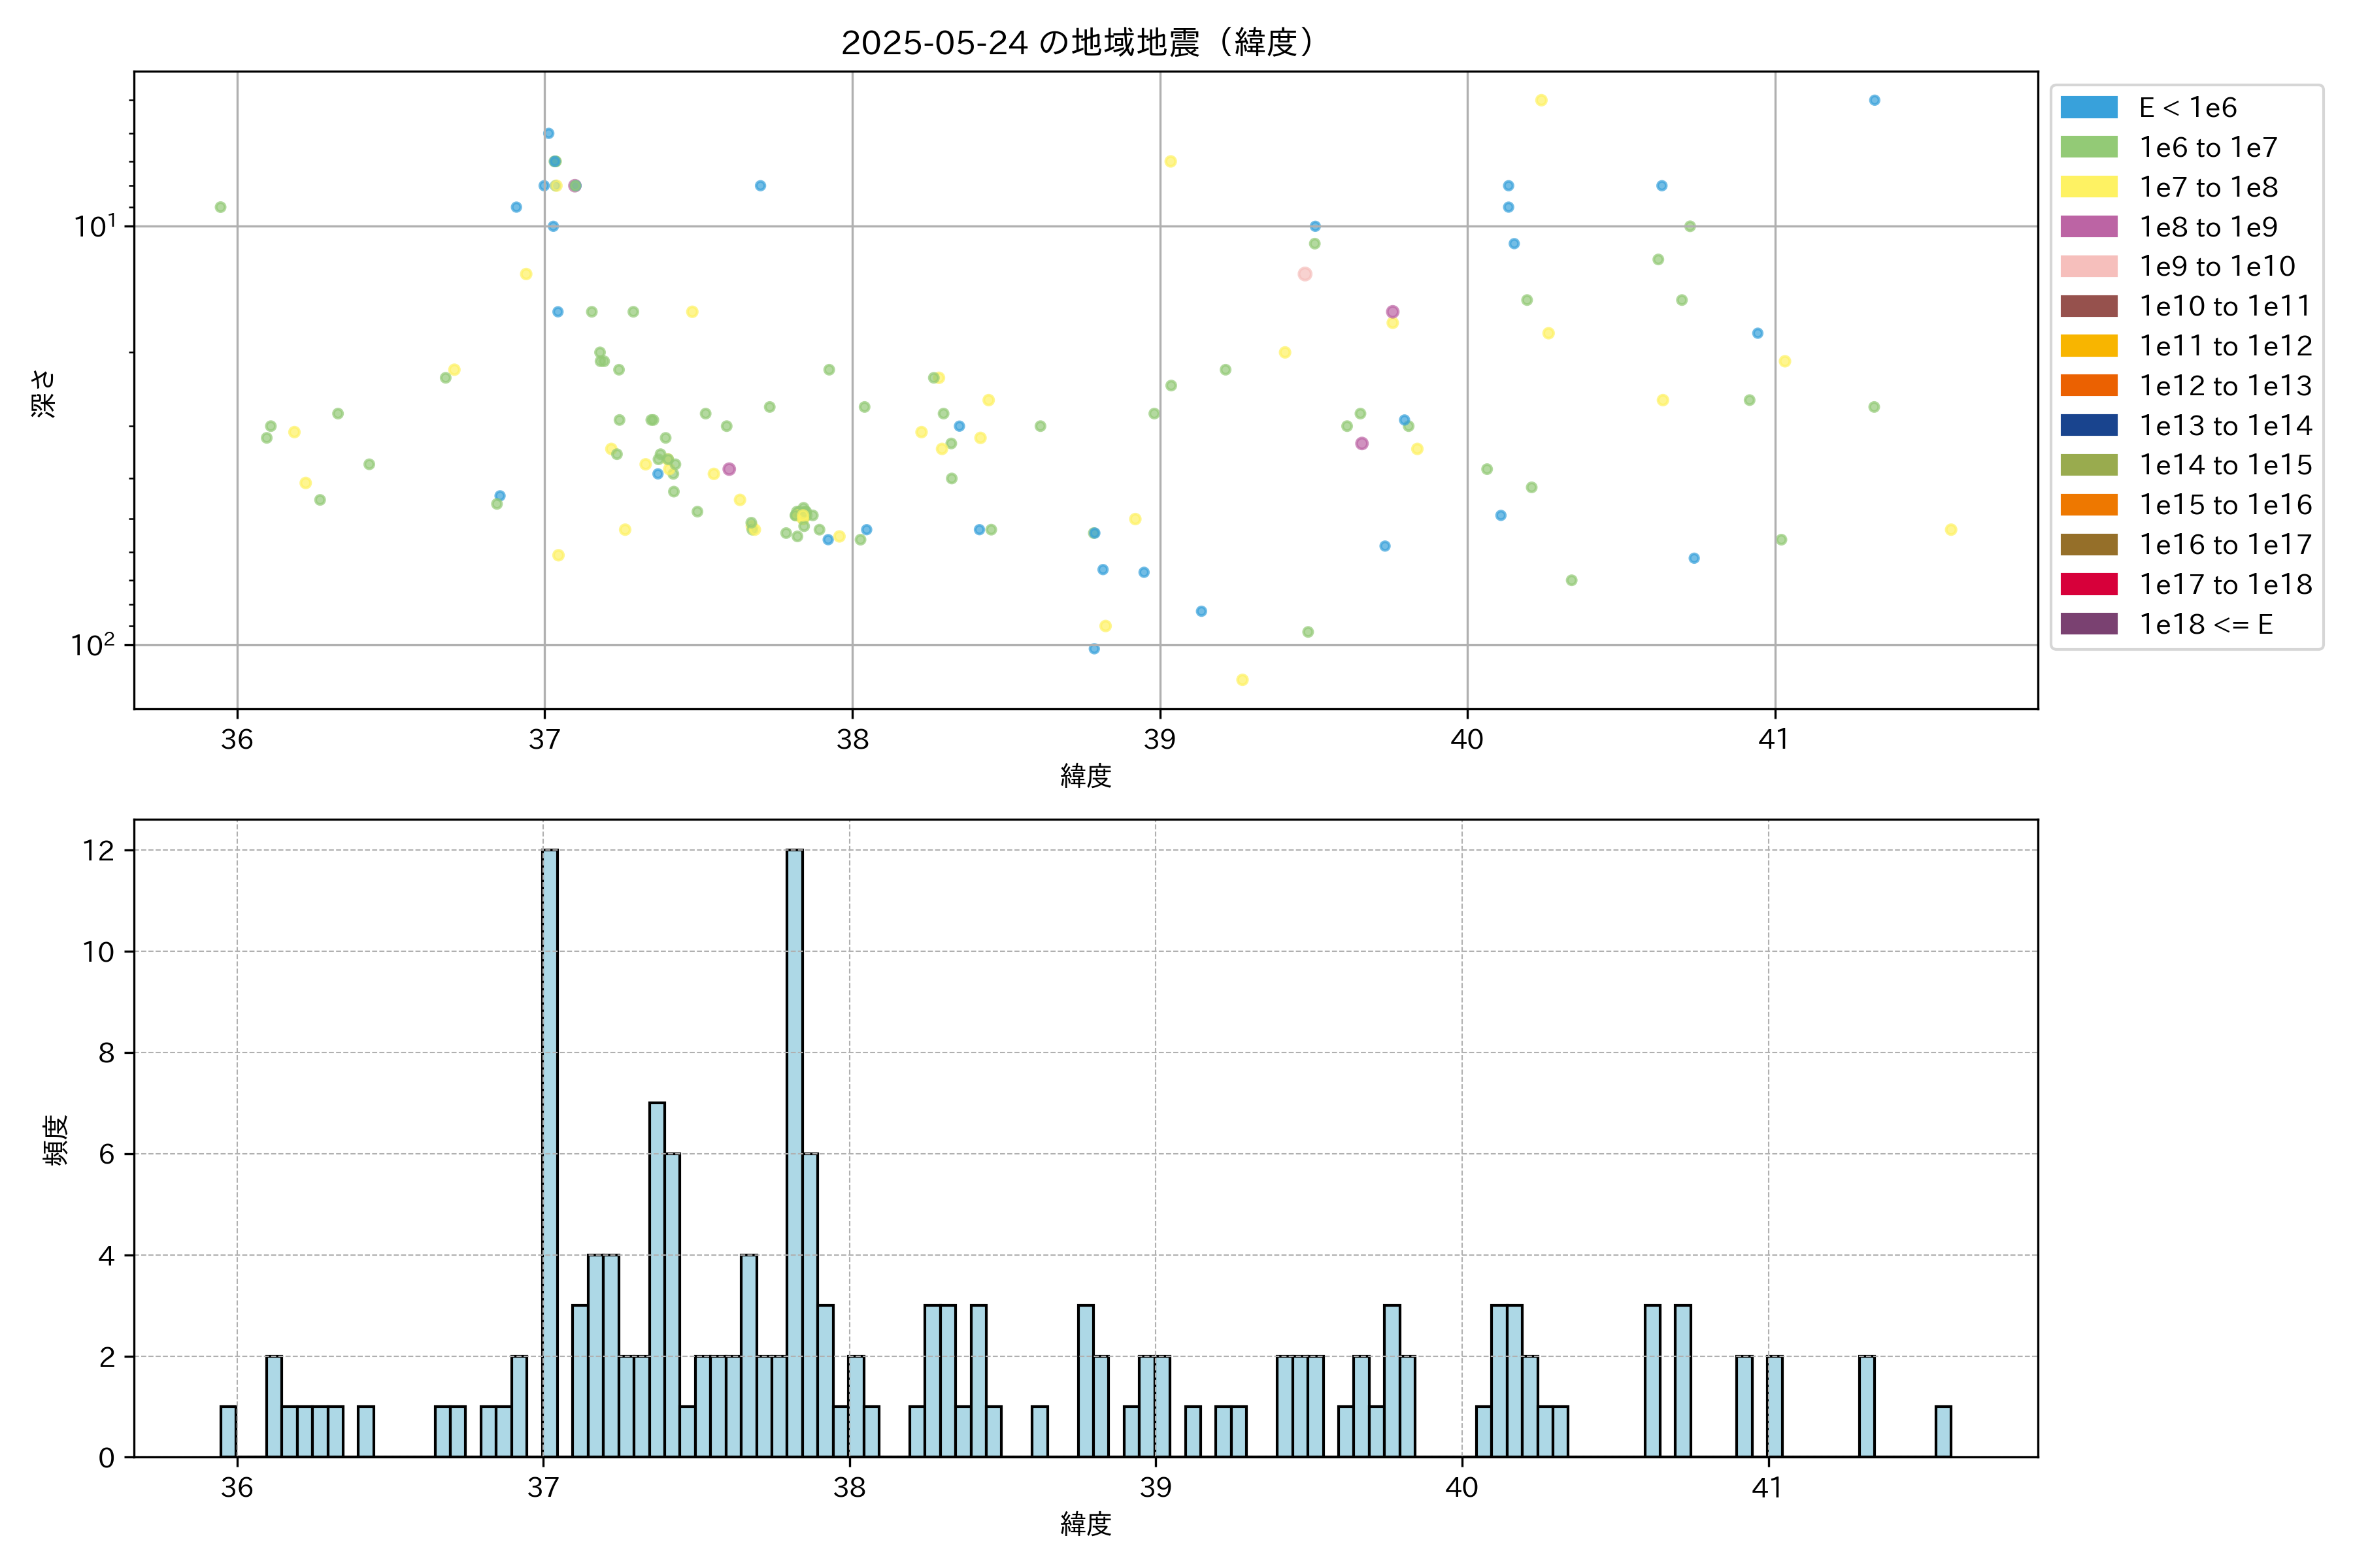Click the pink scatter point near latitude 39.5
This screenshot has width=2353, height=1568.
tap(1305, 274)
